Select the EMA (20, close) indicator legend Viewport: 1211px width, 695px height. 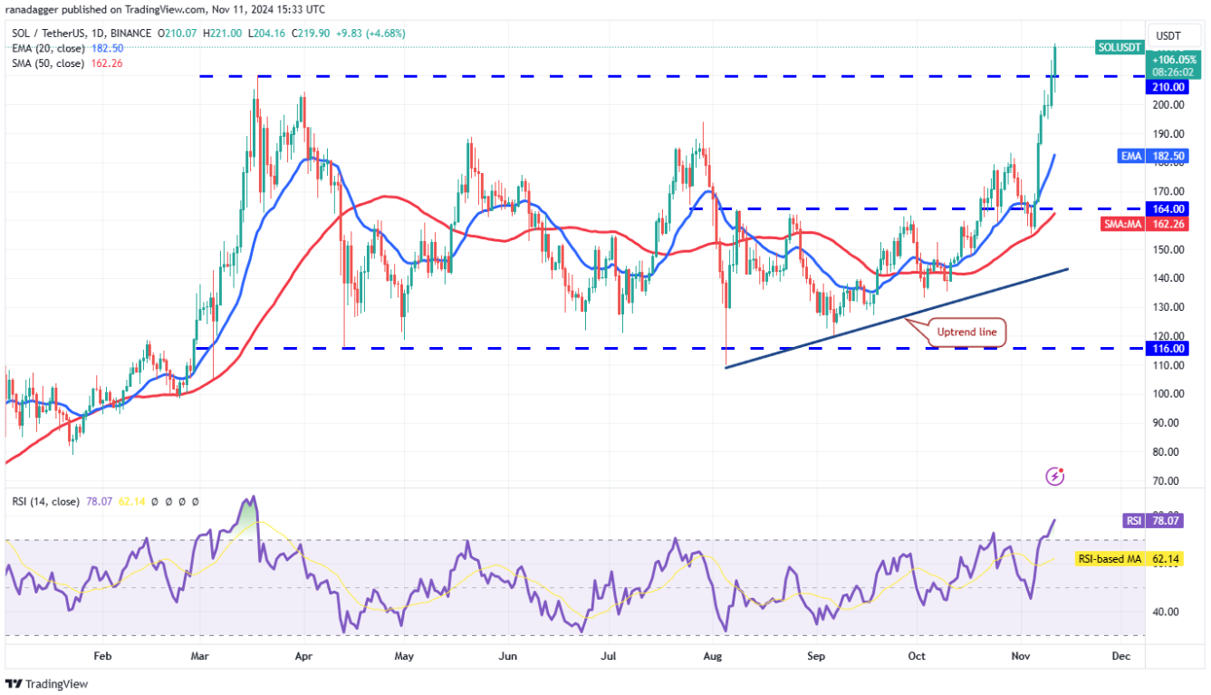50,49
